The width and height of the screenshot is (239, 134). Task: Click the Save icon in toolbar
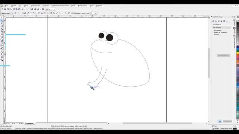point(7,9)
